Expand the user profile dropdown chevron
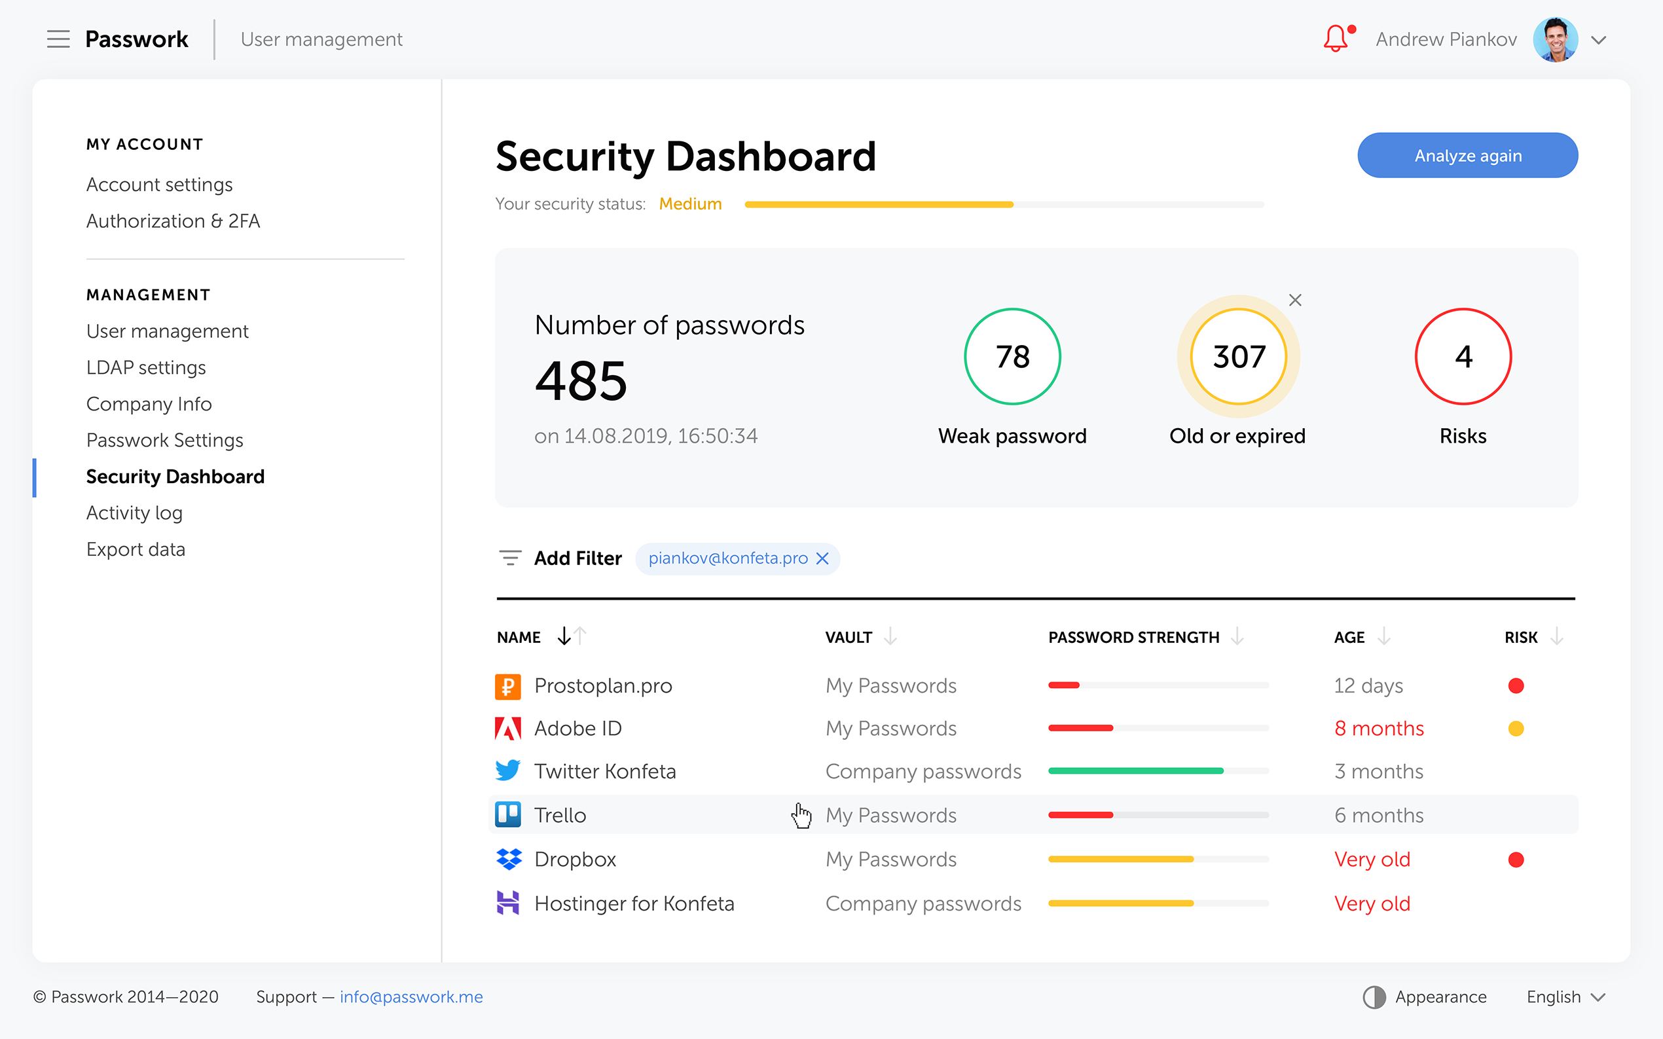 point(1598,40)
